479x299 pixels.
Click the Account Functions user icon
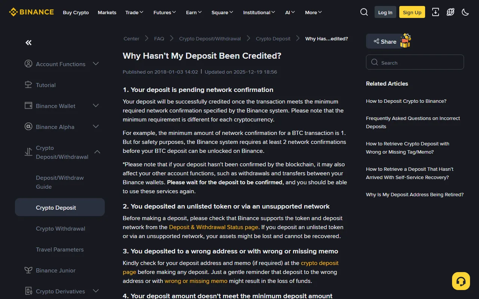28,64
